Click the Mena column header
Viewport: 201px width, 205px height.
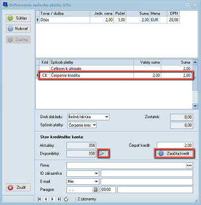click(159, 13)
